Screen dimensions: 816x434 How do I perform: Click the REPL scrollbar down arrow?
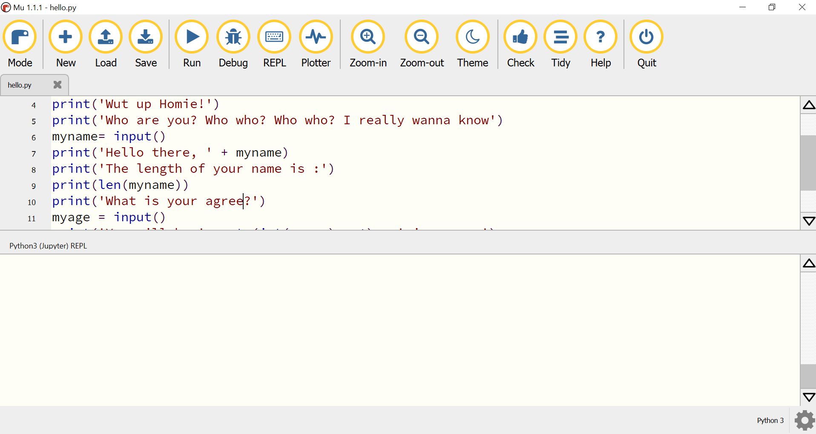808,397
